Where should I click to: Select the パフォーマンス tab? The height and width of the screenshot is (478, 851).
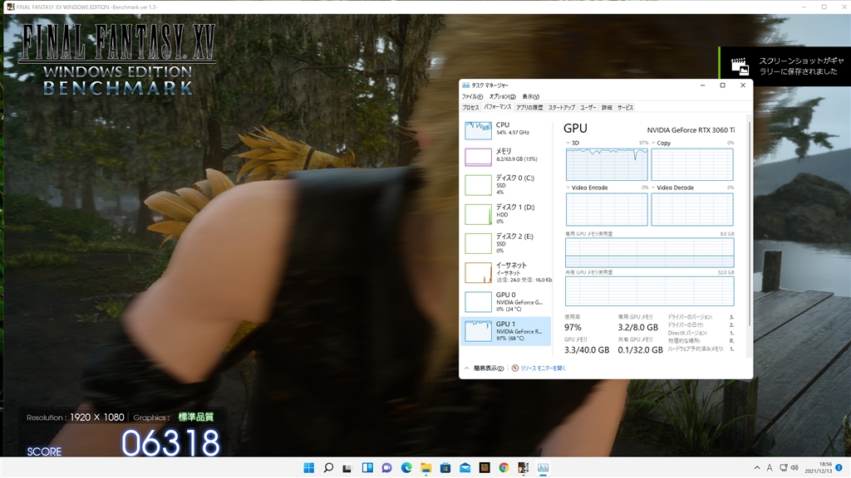(498, 107)
